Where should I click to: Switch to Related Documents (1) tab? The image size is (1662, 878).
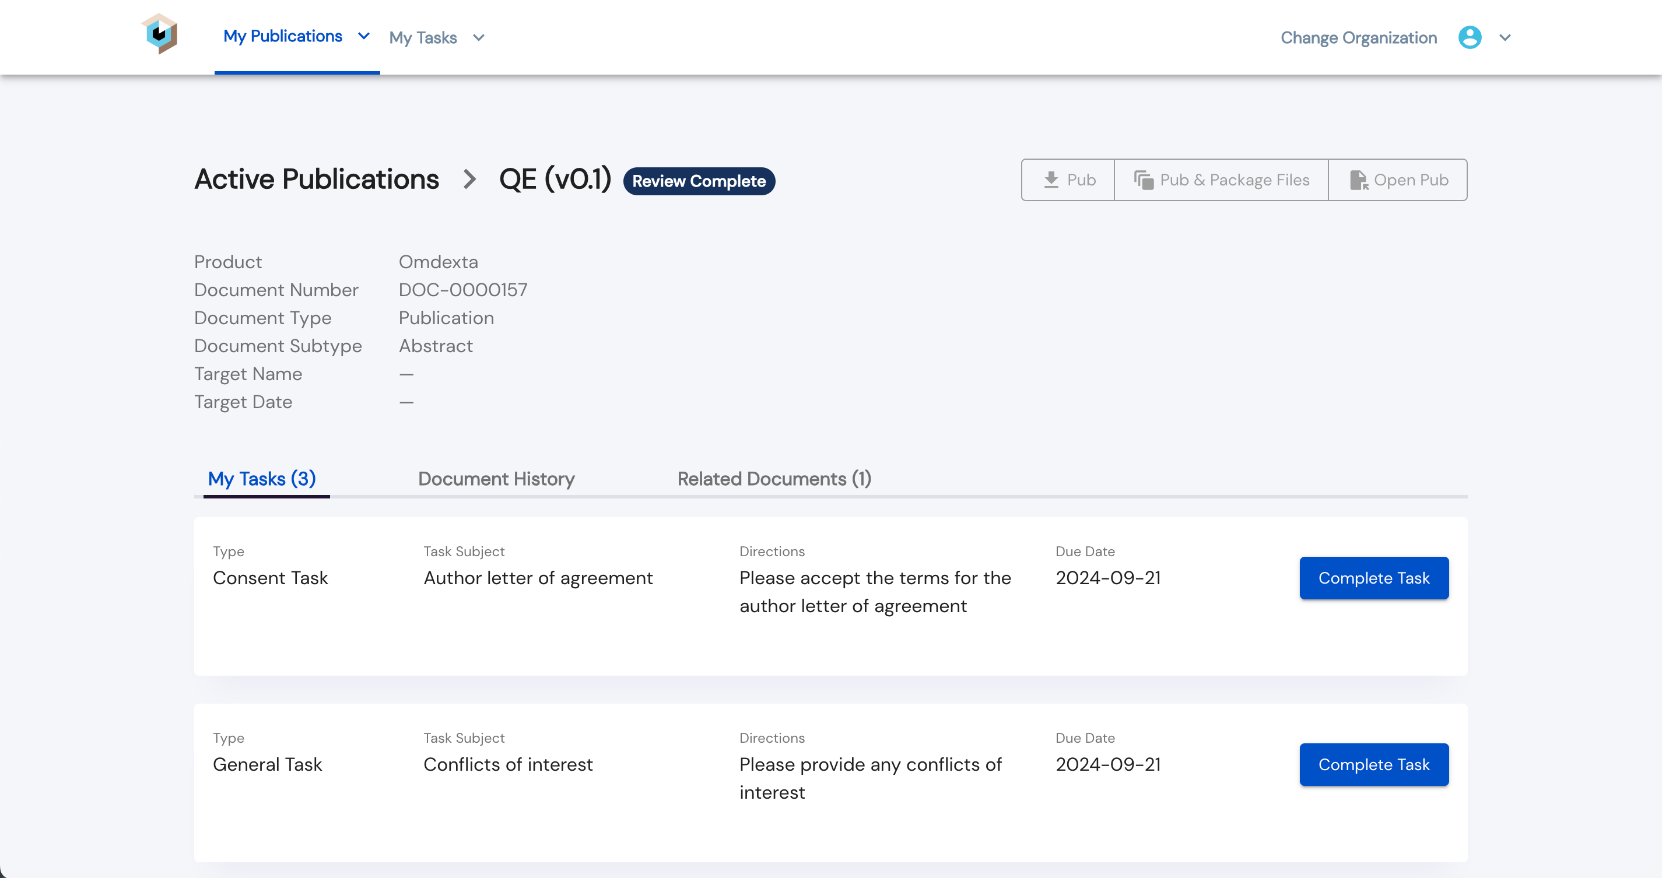(x=774, y=479)
